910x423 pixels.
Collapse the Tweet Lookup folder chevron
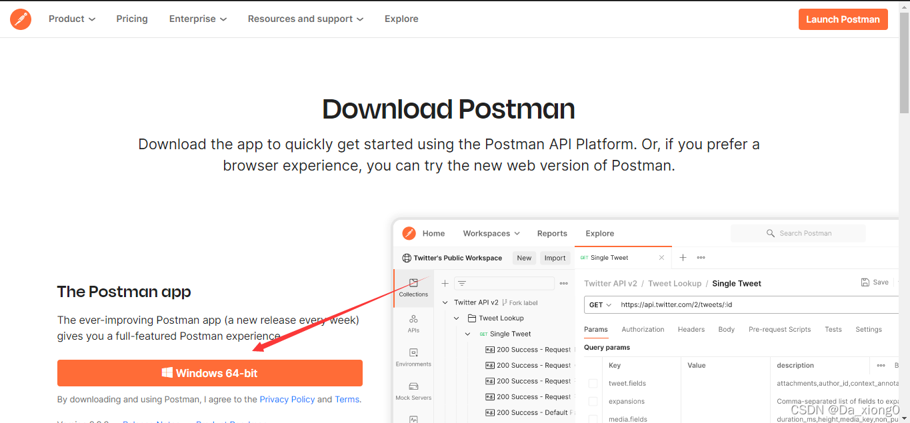(457, 318)
